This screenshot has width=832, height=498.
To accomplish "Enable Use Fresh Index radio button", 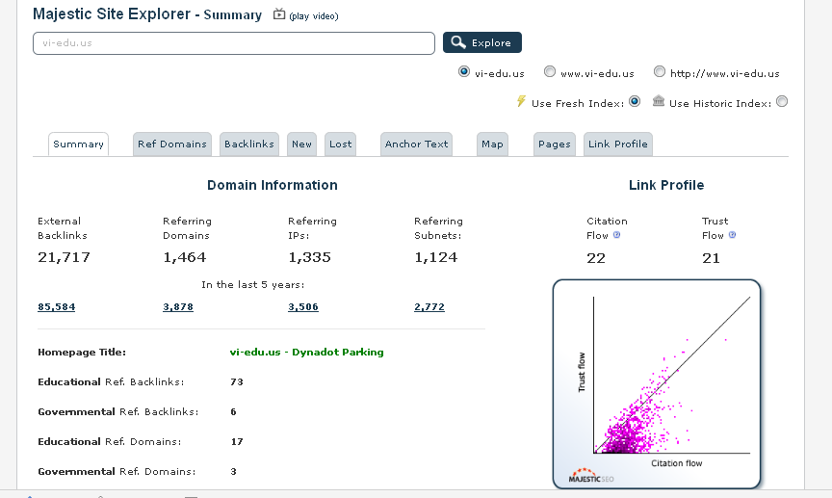I will tap(635, 101).
